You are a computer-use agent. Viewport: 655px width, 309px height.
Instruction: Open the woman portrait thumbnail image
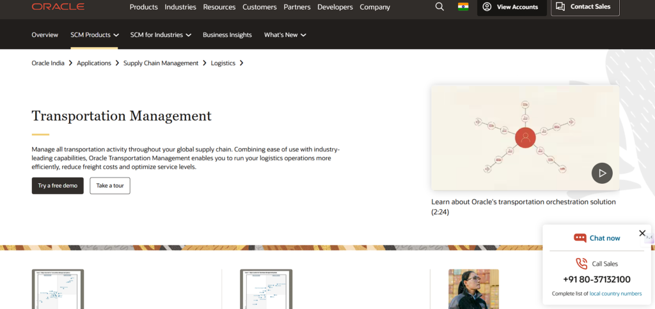(x=473, y=289)
